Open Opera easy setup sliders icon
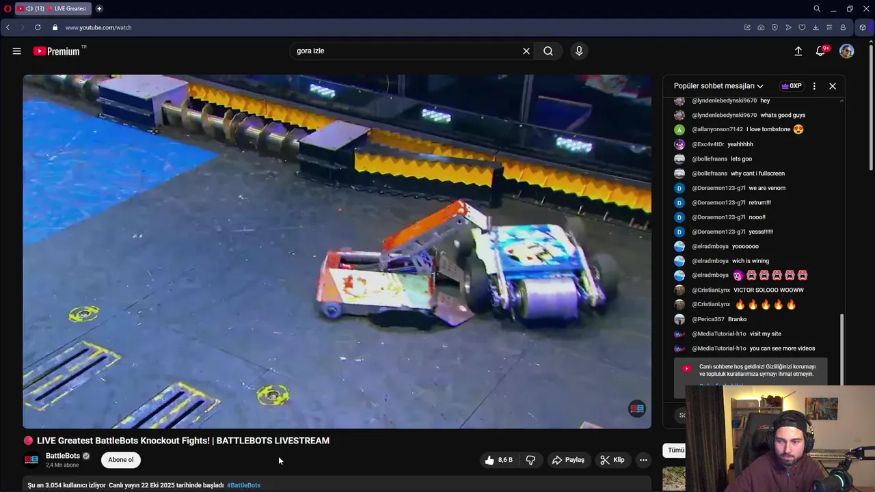875x492 pixels. pos(829,27)
